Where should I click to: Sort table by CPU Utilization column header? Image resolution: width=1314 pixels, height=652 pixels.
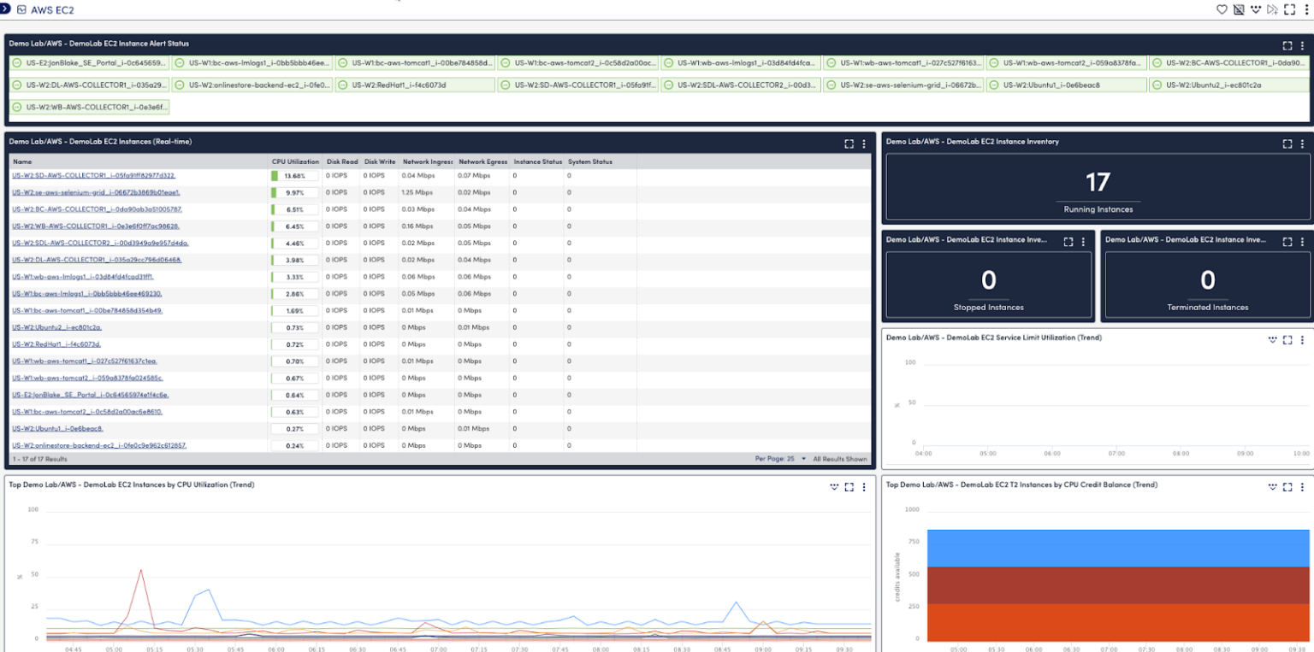point(295,162)
